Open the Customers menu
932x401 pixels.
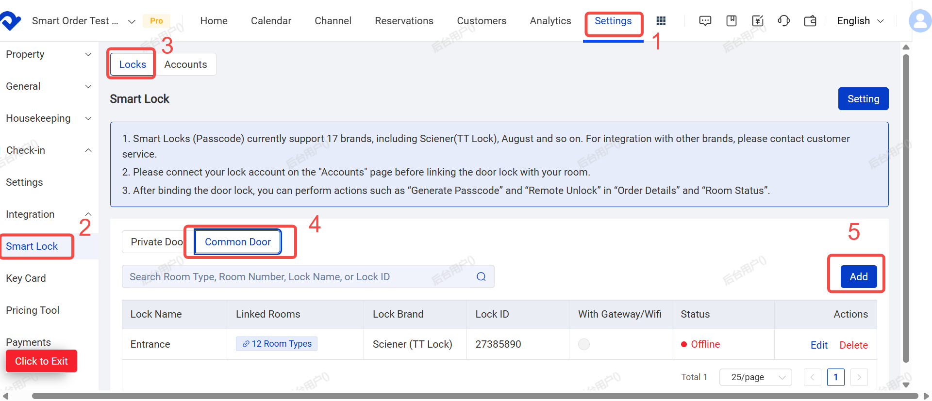[482, 21]
